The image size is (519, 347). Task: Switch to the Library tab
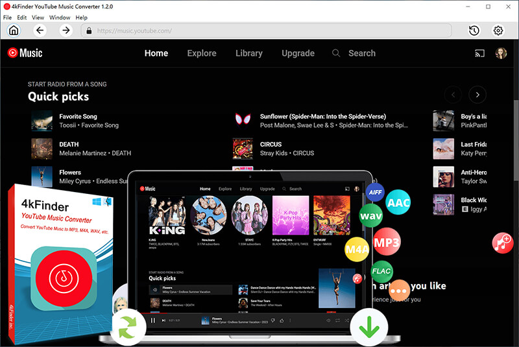coord(249,53)
